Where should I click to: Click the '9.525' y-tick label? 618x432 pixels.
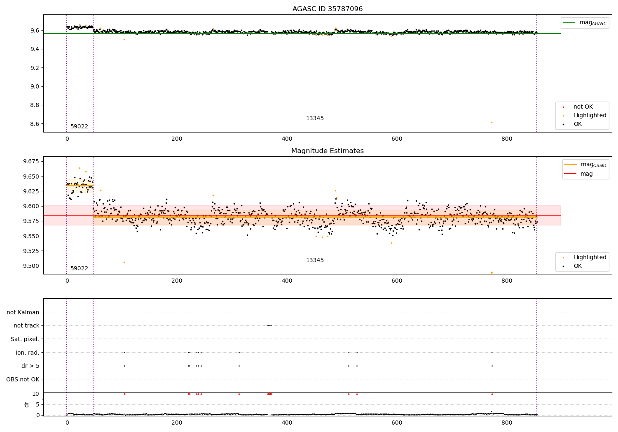[x=31, y=251]
